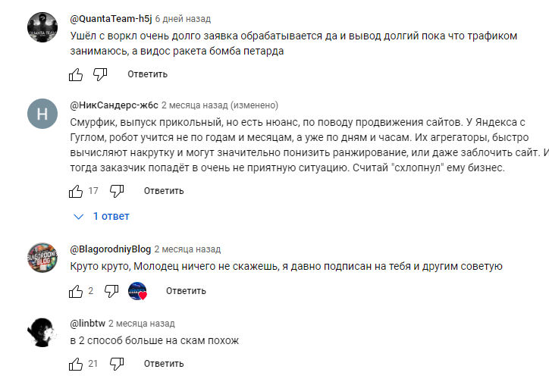This screenshot has width=549, height=385.
Task: Reply to the BlagorodniyBlog comment
Action: point(186,291)
